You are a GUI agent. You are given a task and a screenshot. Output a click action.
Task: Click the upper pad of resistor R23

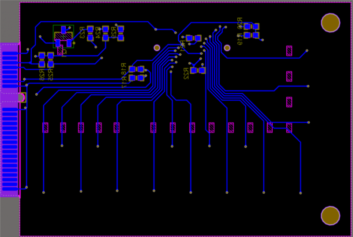point(90,29)
